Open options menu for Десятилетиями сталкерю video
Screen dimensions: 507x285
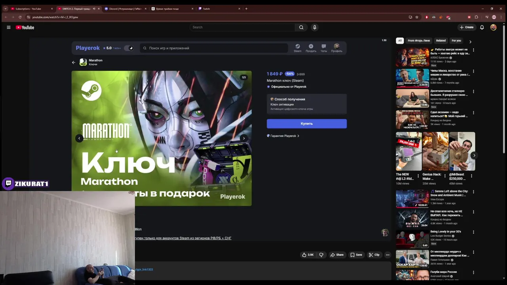click(473, 92)
